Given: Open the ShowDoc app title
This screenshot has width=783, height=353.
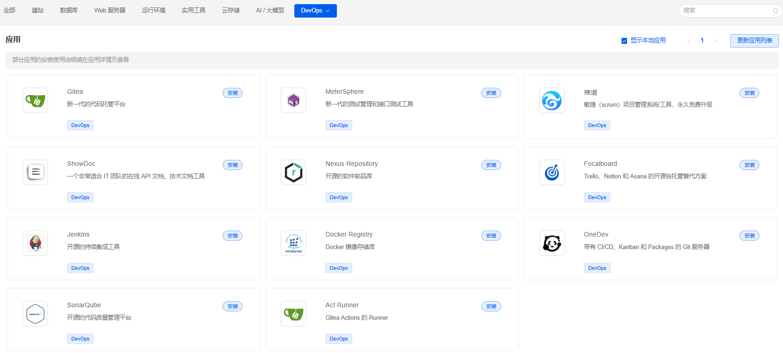Looking at the screenshot, I should point(81,164).
